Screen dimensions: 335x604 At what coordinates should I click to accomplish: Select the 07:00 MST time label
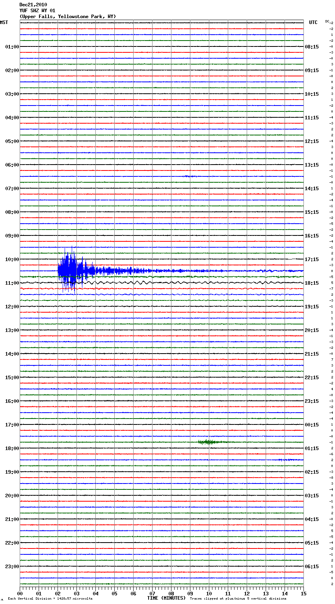[12, 189]
